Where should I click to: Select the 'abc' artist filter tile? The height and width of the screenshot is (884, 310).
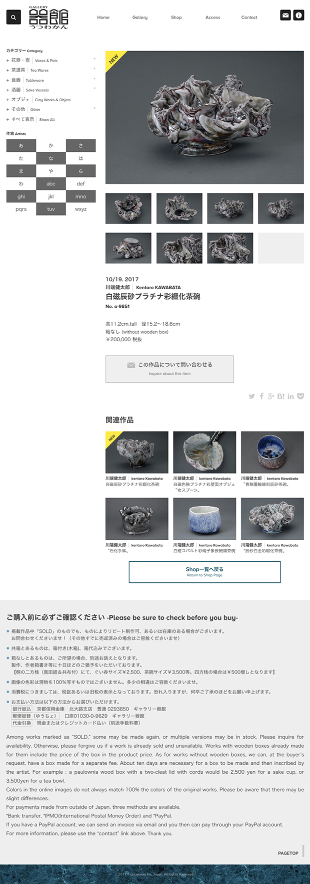point(51,184)
